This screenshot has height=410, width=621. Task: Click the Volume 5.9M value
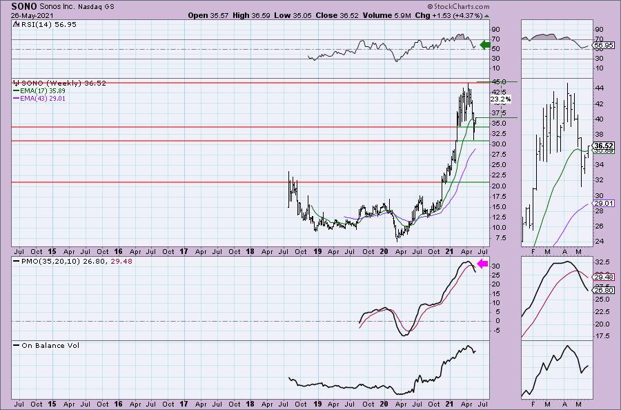click(386, 15)
